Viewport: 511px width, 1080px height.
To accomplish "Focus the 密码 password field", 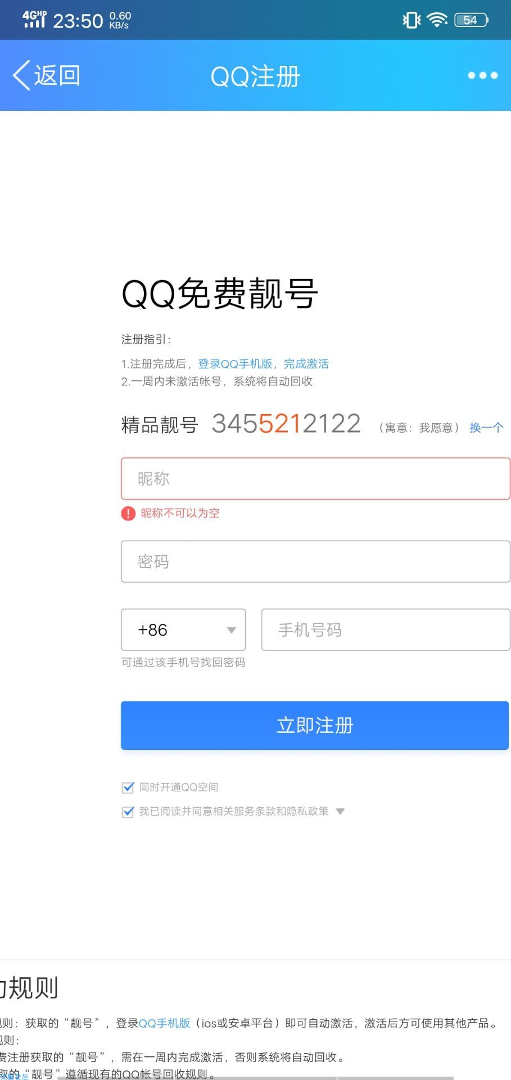I will click(x=315, y=561).
